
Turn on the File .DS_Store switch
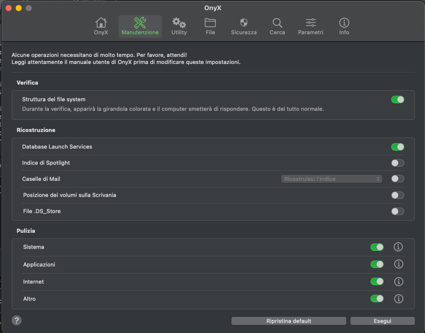pos(398,211)
